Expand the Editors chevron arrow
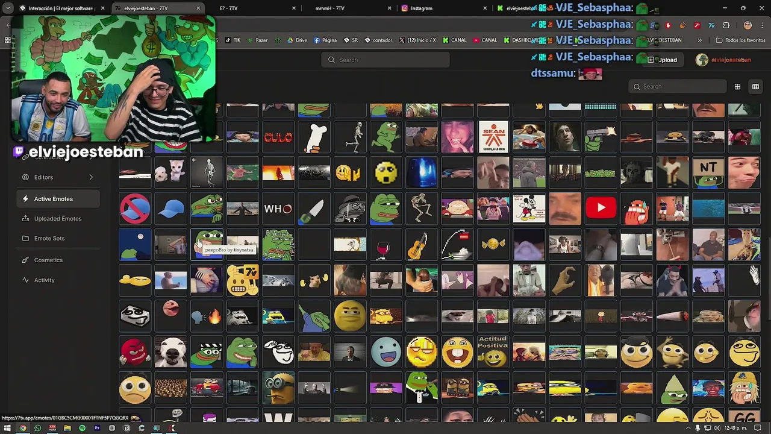The height and width of the screenshot is (434, 771). coord(91,177)
